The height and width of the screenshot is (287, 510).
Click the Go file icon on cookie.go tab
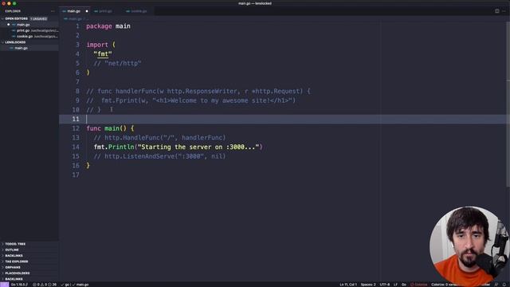pyautogui.click(x=127, y=11)
